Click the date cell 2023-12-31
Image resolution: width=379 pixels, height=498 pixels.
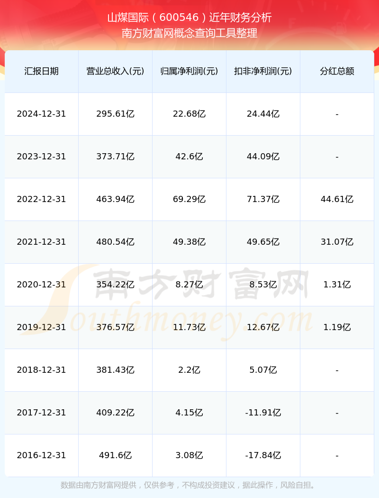coord(42,157)
